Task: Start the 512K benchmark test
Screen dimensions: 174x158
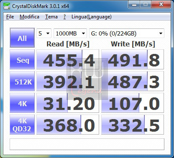Action: pos(22,81)
